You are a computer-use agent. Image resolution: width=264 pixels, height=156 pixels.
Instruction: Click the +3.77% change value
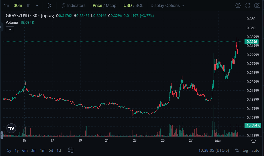click(x=147, y=16)
